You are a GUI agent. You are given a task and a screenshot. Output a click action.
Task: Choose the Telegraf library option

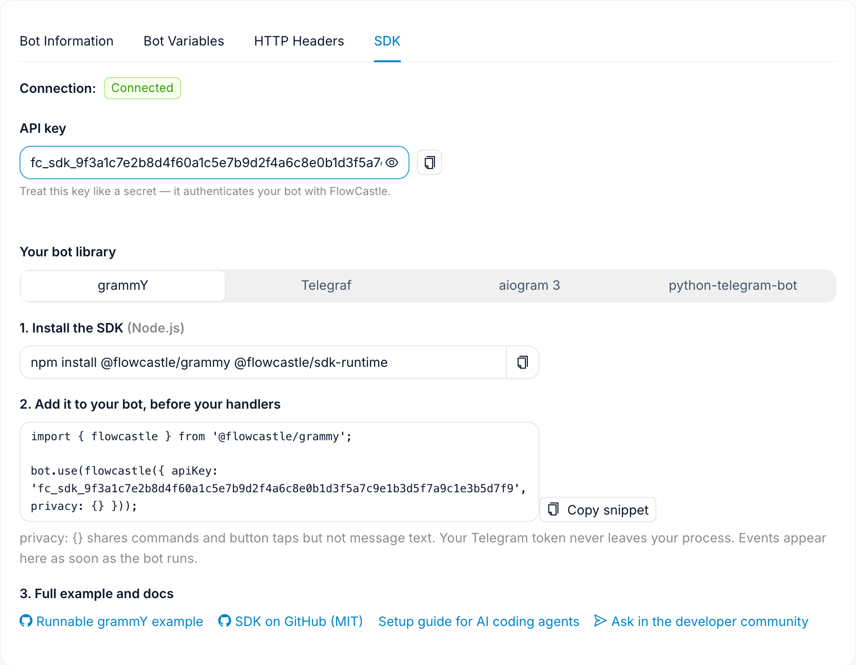tap(326, 286)
